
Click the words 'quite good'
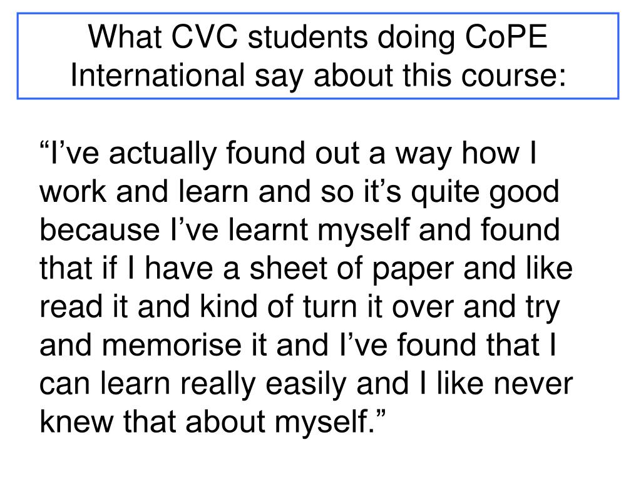click(485, 193)
